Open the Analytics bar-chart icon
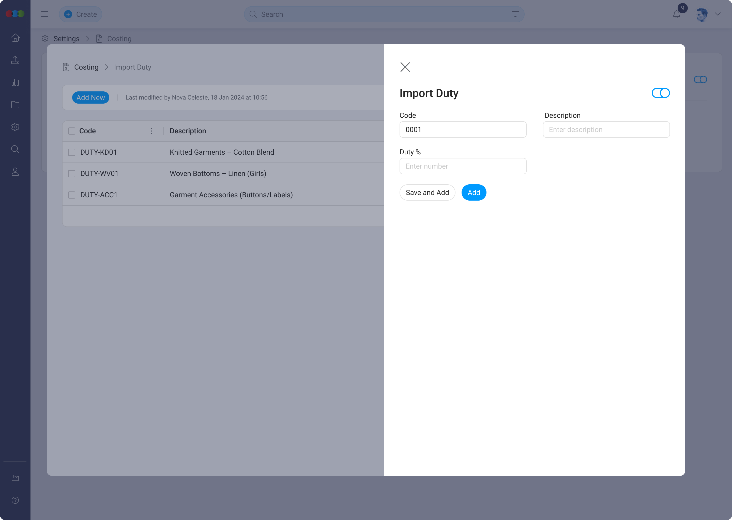732x520 pixels. pyautogui.click(x=15, y=82)
